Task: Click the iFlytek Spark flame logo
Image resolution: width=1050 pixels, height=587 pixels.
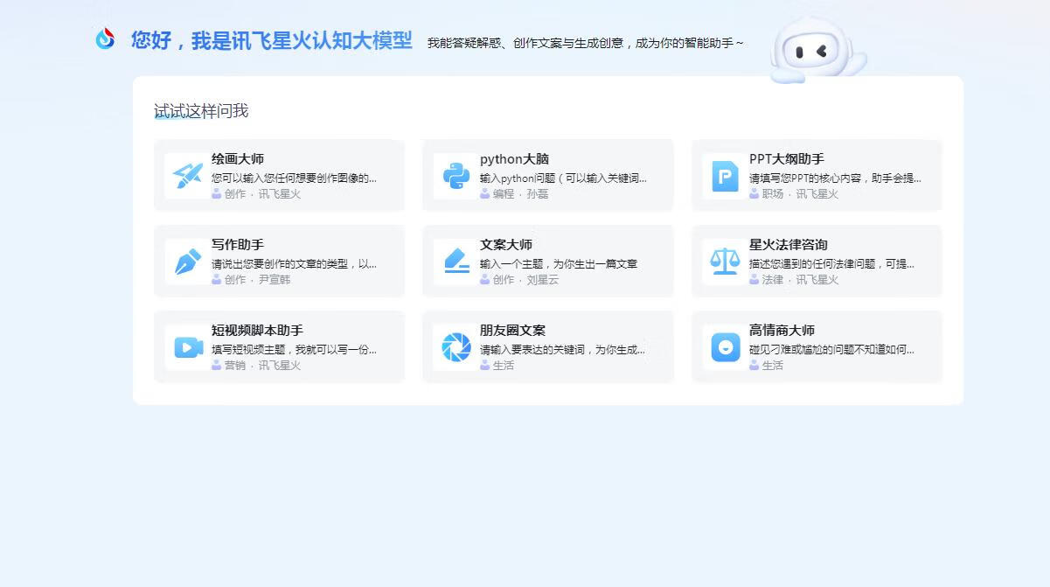Action: click(x=105, y=38)
